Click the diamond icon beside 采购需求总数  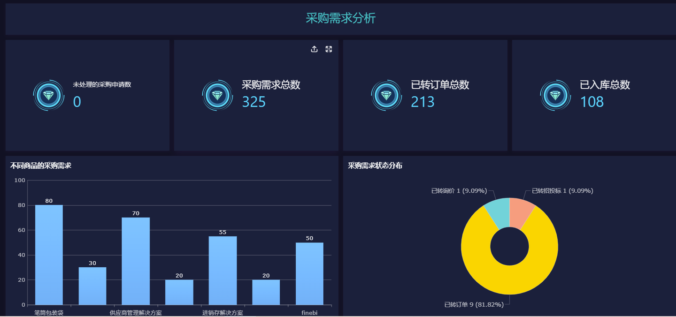(217, 95)
